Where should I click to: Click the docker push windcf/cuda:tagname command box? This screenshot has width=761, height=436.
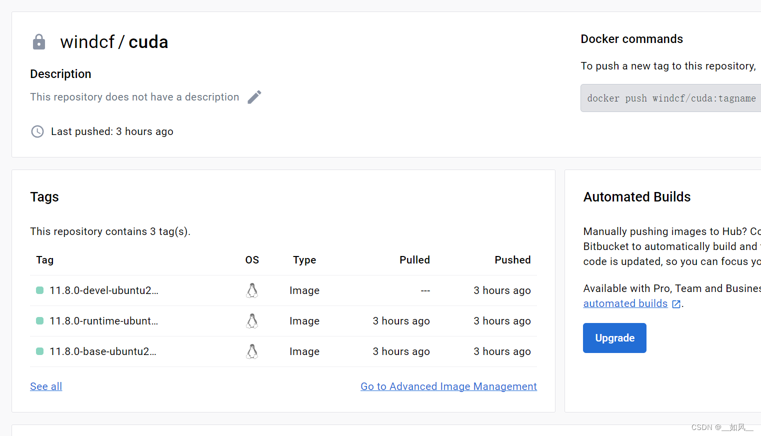coord(671,98)
